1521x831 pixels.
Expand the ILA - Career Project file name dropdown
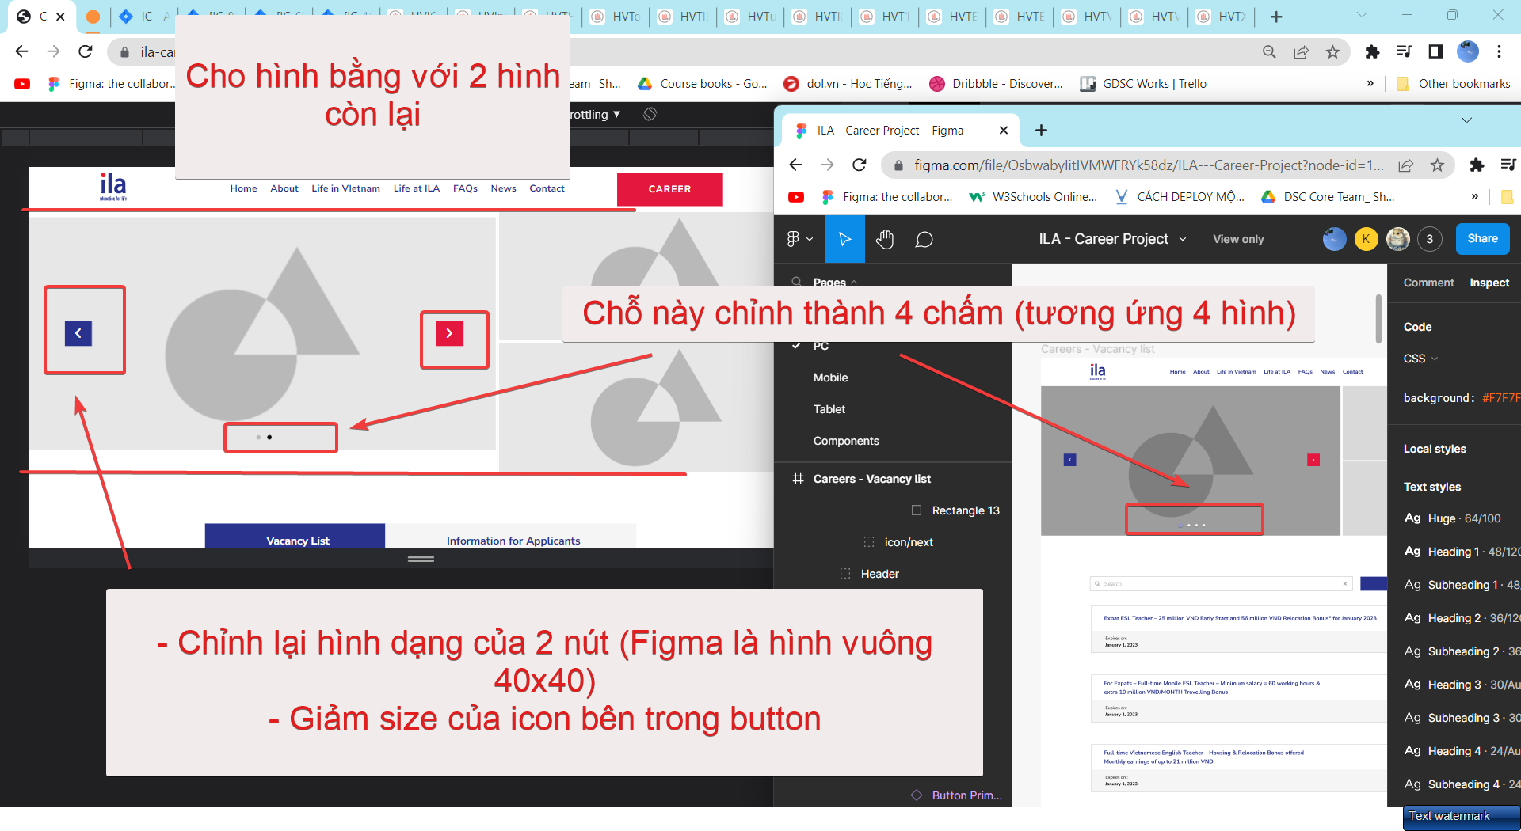(1183, 239)
